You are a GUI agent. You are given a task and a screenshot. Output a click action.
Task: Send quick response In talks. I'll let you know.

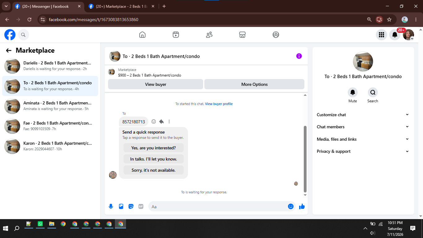(x=154, y=159)
